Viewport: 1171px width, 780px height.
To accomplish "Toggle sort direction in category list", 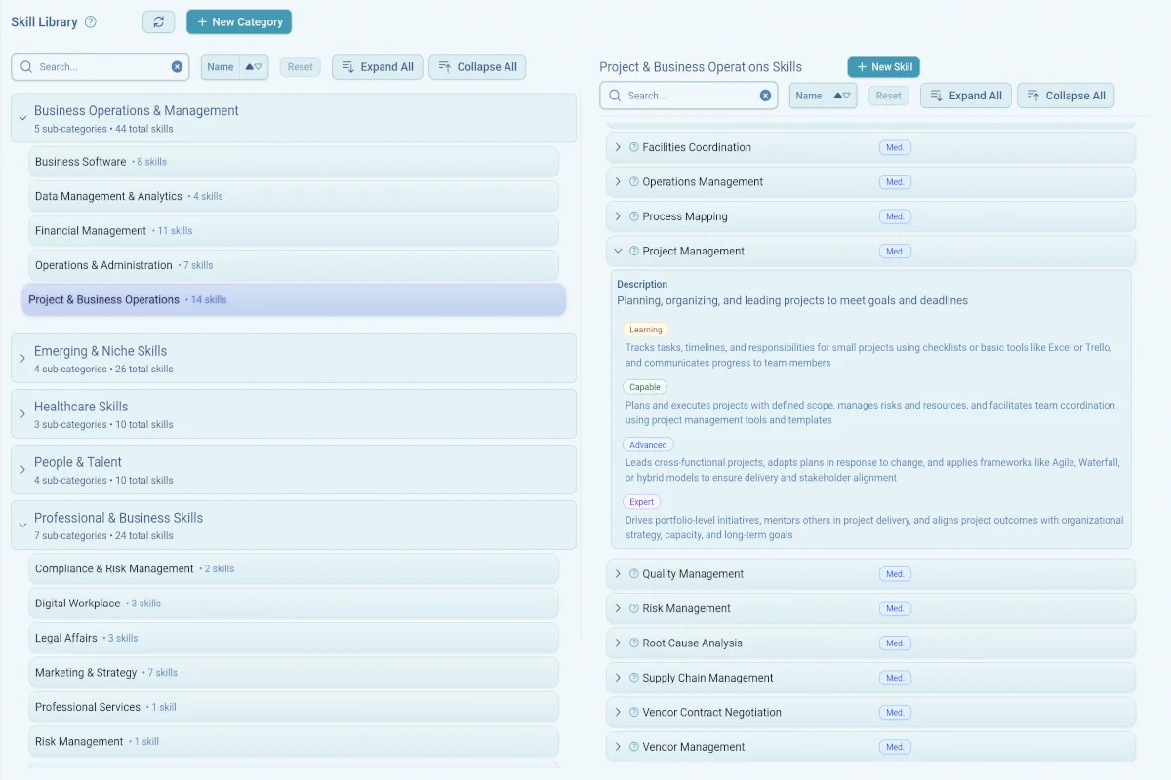I will [x=254, y=67].
